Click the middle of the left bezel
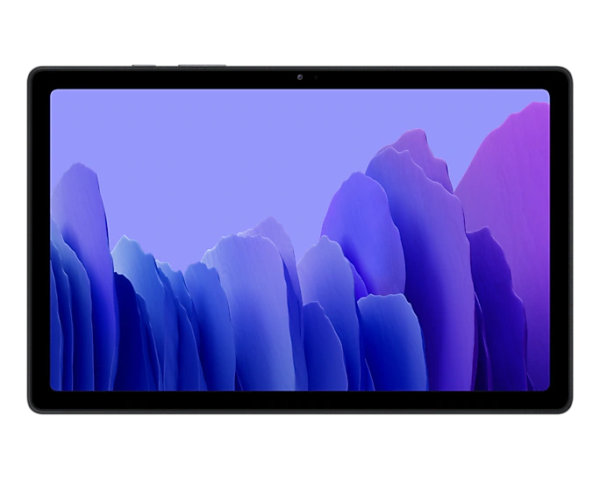The height and width of the screenshot is (480, 600). (x=39, y=240)
